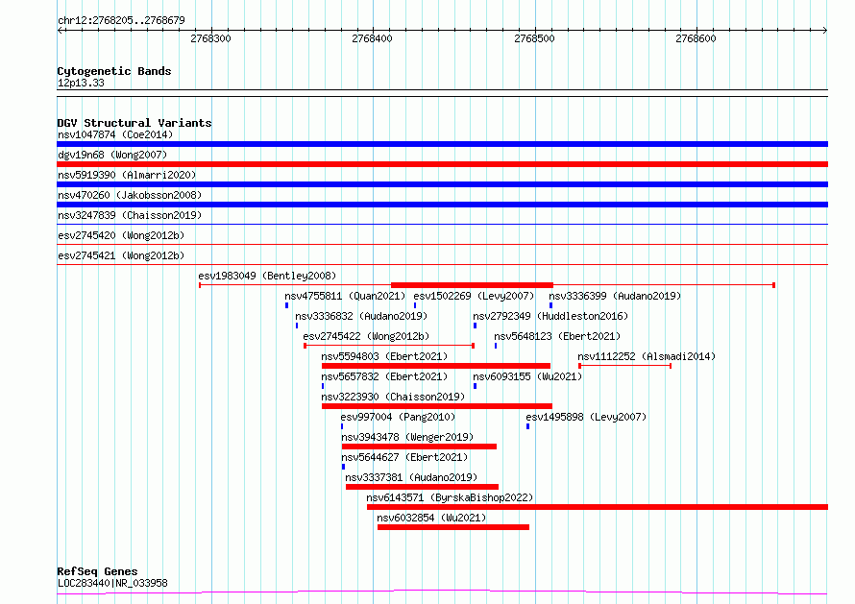
Task: Open the esv2745421 (Wong2012b) label
Action: coord(121,255)
